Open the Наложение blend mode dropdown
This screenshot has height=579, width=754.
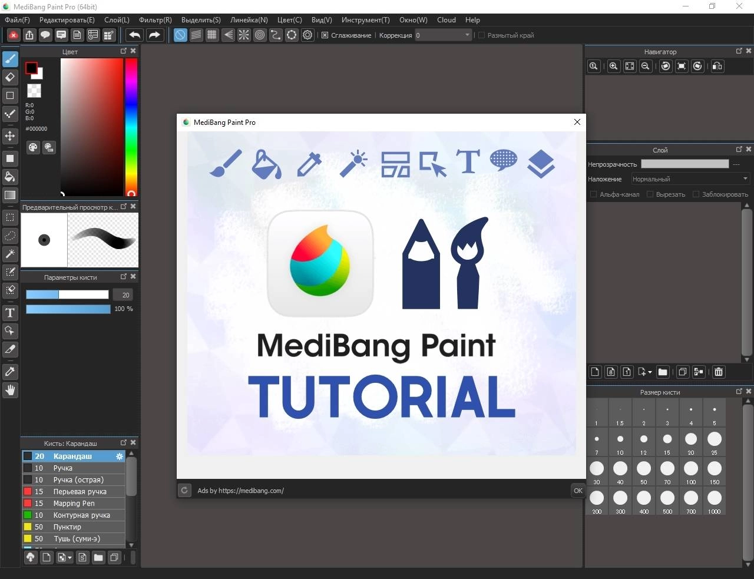[x=690, y=179]
